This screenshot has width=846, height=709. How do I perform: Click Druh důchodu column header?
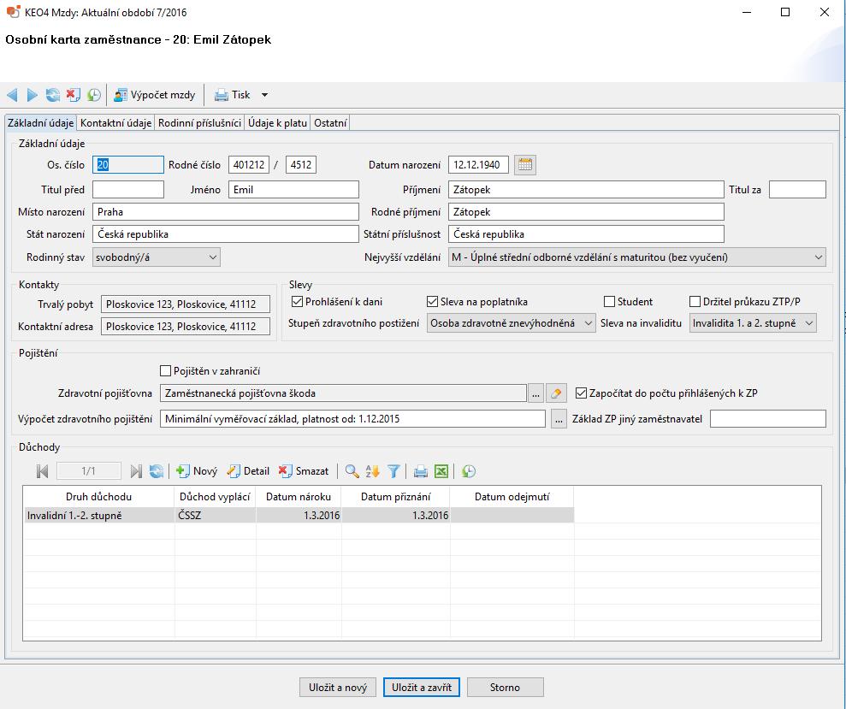98,496
